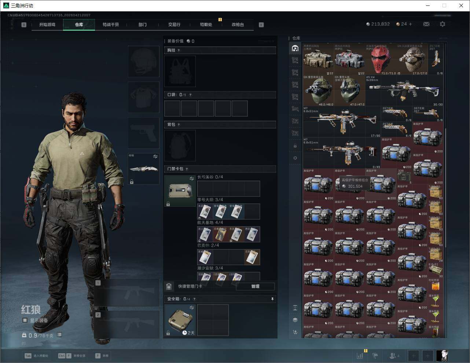Select the AS Val rifle in the stash
Screen dimensions: 470x363
404,91
